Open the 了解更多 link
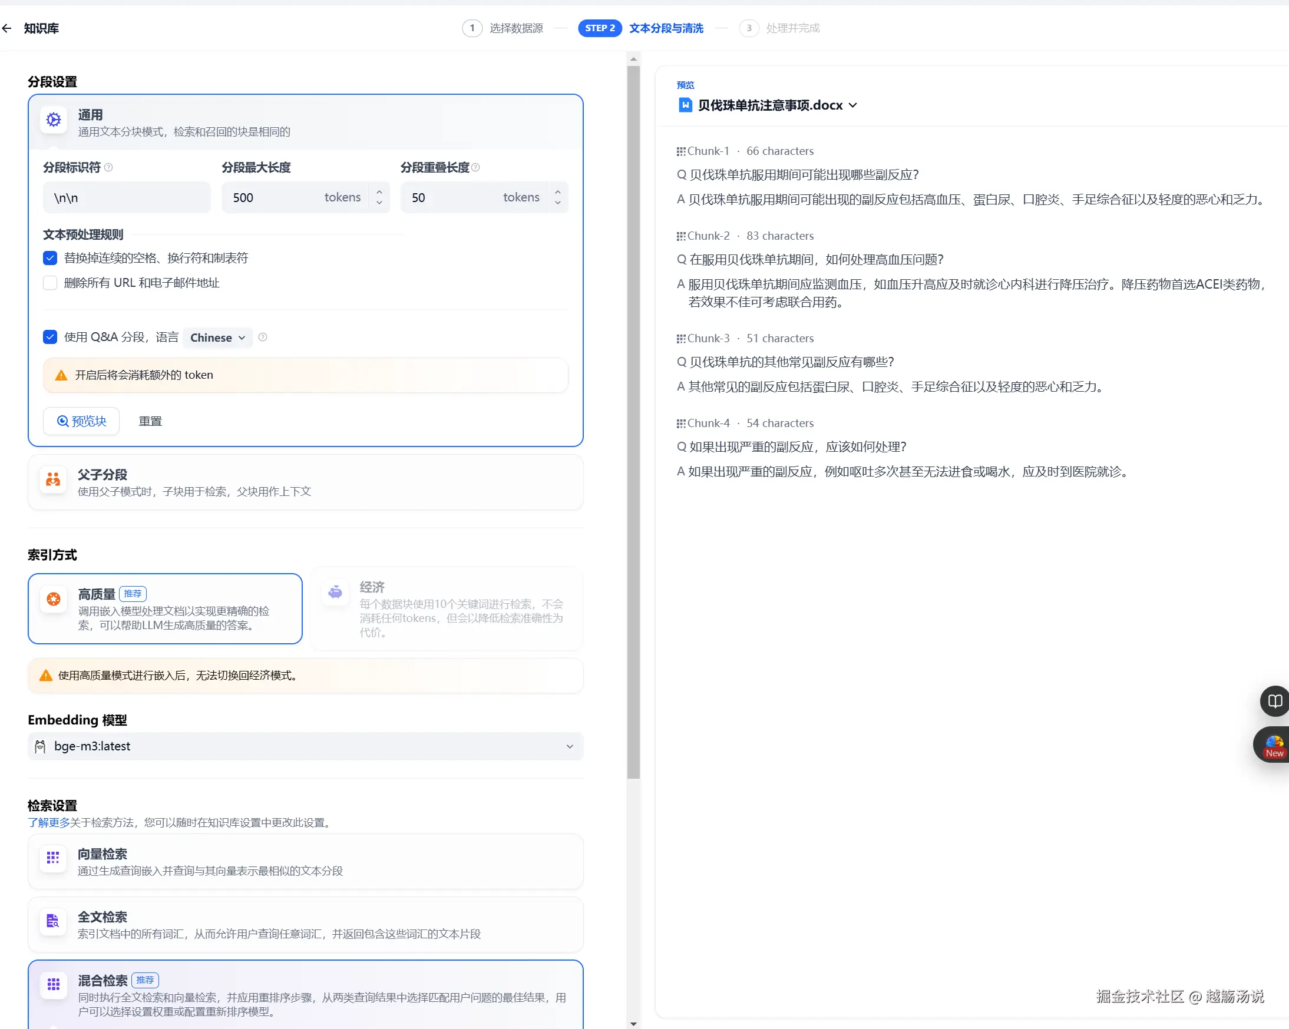 point(48,823)
